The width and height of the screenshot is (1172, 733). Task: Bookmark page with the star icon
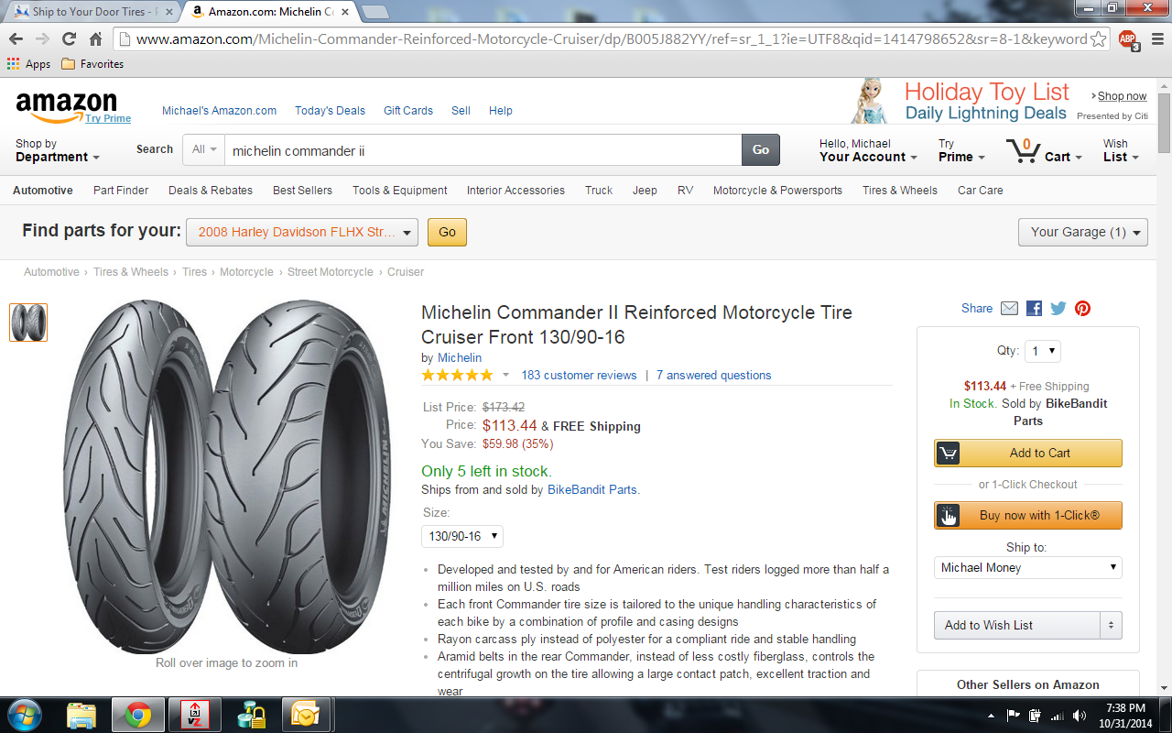(x=1099, y=39)
